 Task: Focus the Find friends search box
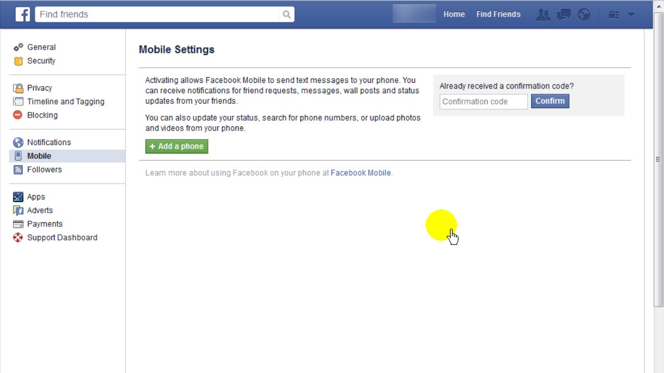pyautogui.click(x=157, y=15)
